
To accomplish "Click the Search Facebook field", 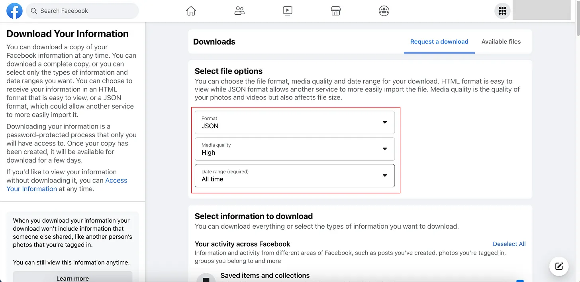I will [83, 11].
